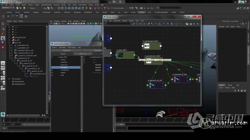Click the m_spineAJB_IK_JNT joint node icon
This screenshot has height=140, width=250.
coord(176,79)
